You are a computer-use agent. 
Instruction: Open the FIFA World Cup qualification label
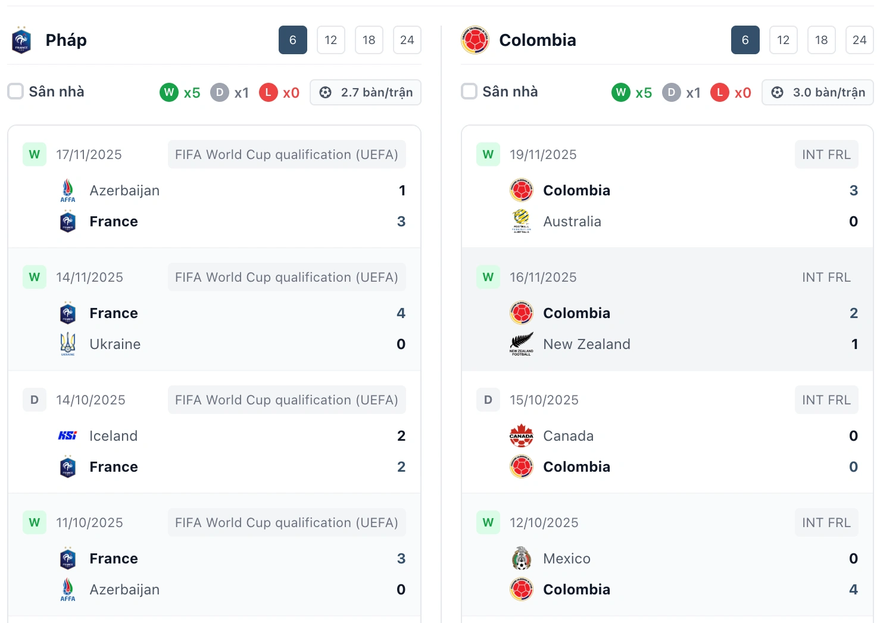pyautogui.click(x=286, y=154)
